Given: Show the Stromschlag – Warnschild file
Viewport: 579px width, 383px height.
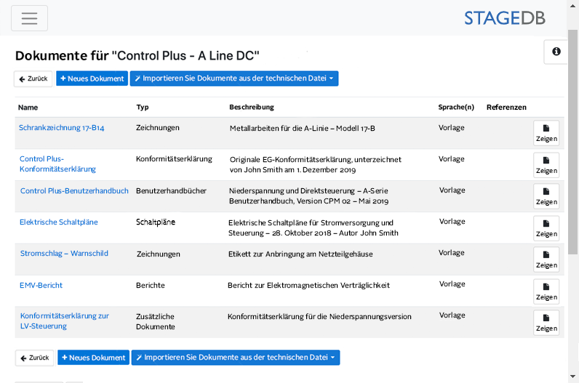Looking at the screenshot, I should [546, 259].
